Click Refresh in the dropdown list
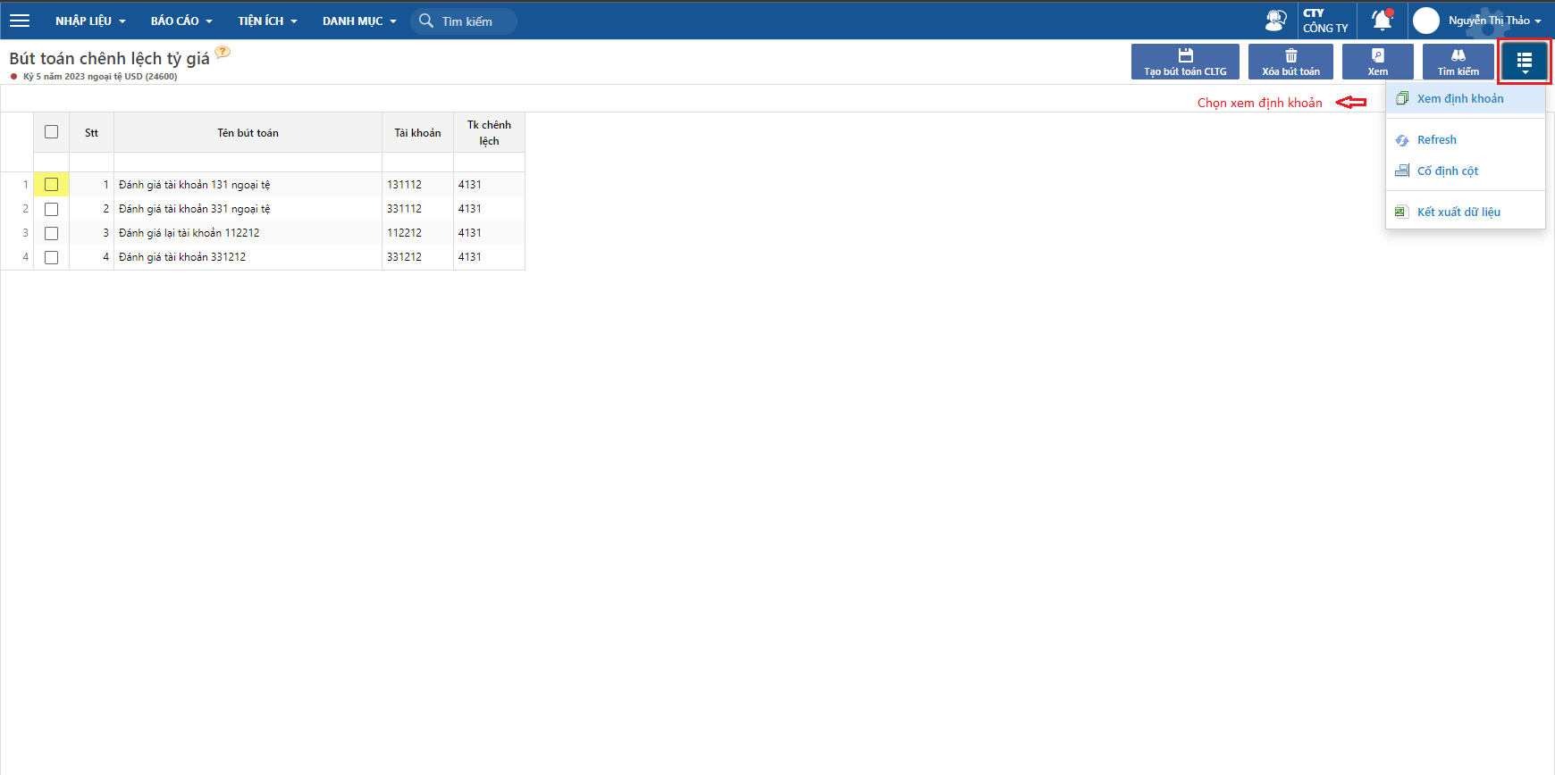The image size is (1555, 775). 1436,140
